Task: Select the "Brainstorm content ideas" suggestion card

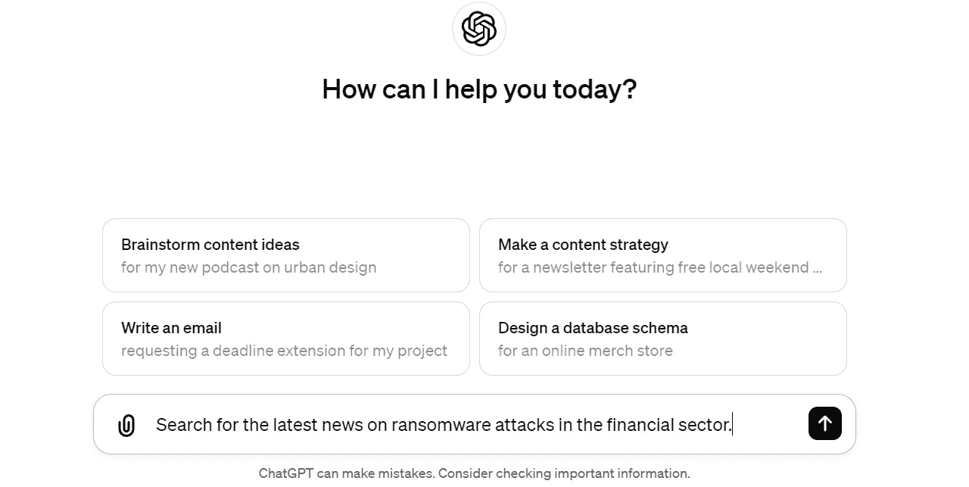Action: click(x=286, y=255)
